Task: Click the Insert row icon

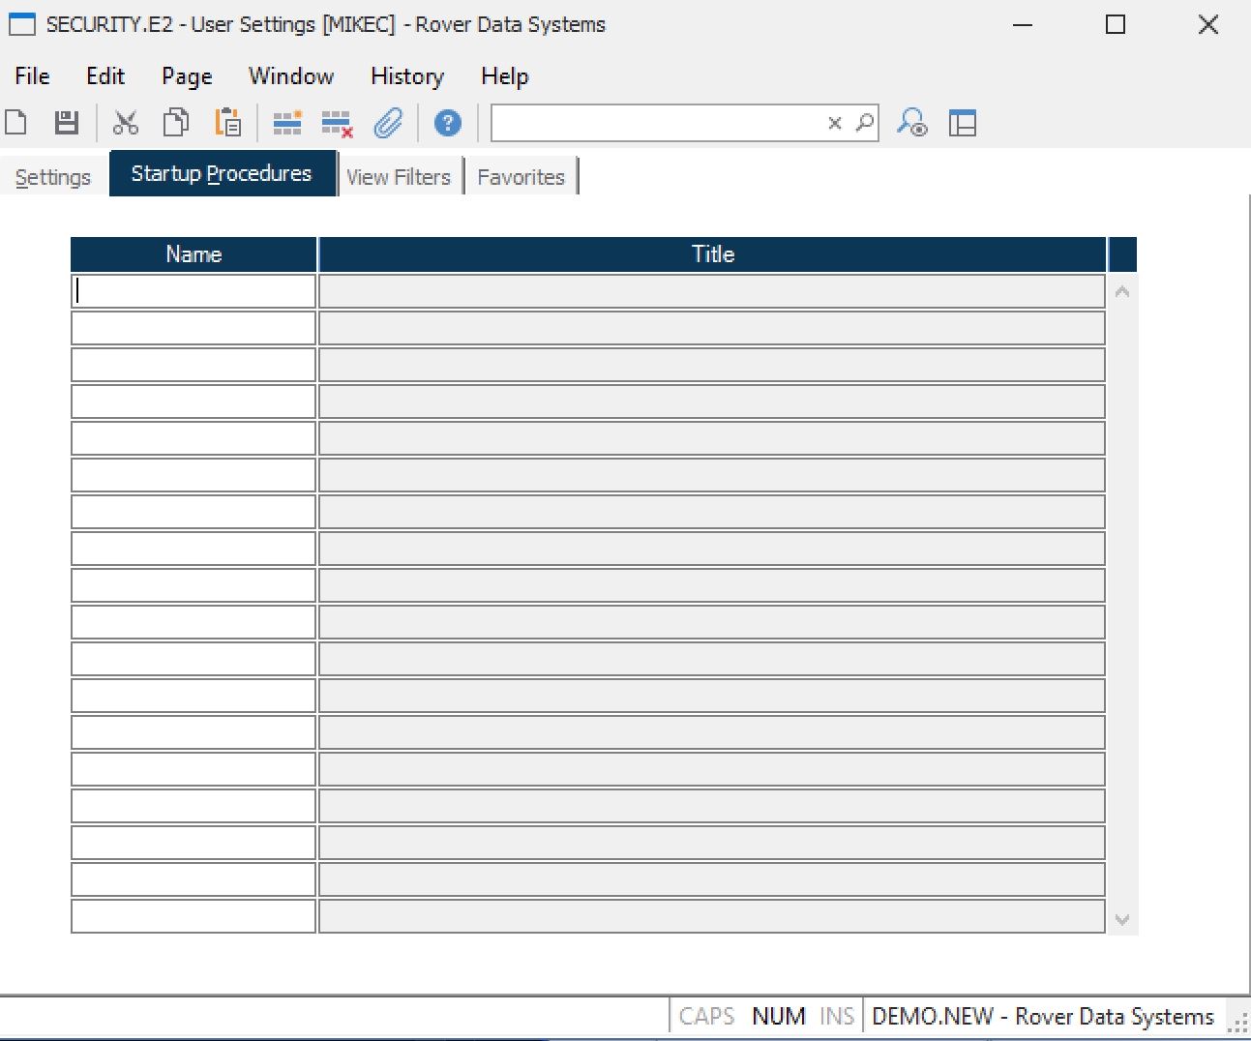Action: pyautogui.click(x=287, y=123)
